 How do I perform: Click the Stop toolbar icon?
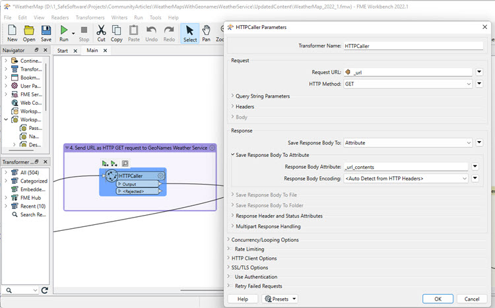click(x=84, y=33)
